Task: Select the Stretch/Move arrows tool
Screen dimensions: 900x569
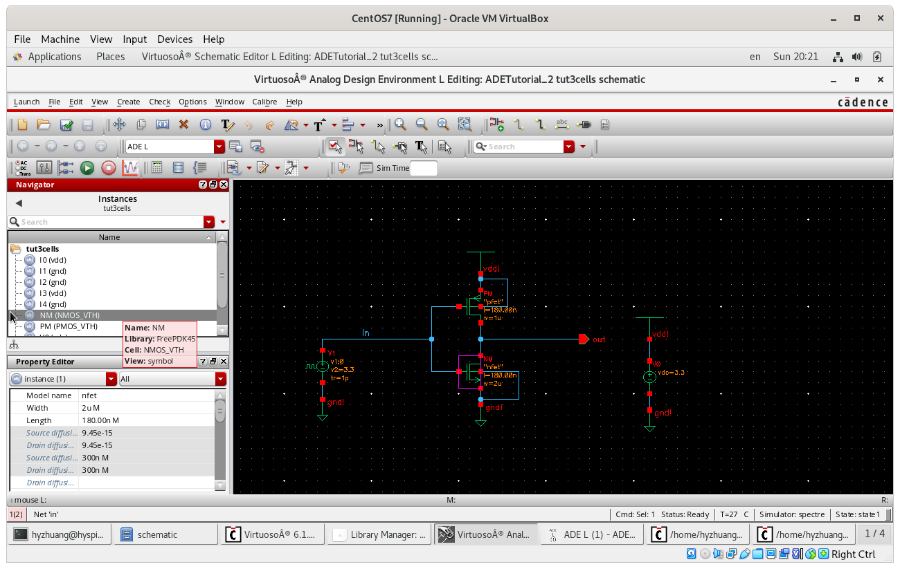Action: click(x=119, y=125)
